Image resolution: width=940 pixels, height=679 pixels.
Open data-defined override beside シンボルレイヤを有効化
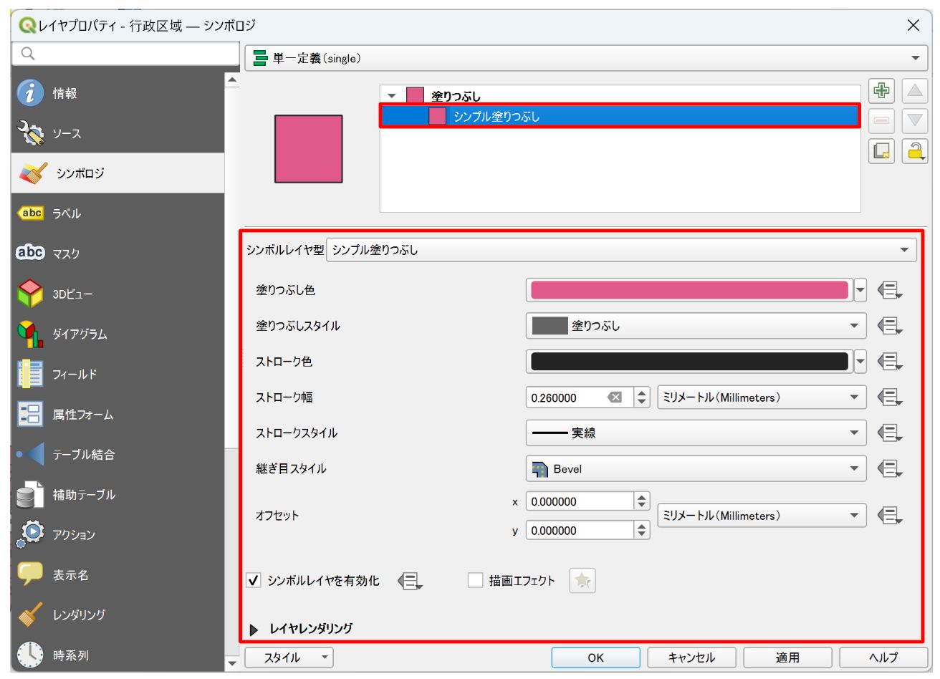point(410,581)
